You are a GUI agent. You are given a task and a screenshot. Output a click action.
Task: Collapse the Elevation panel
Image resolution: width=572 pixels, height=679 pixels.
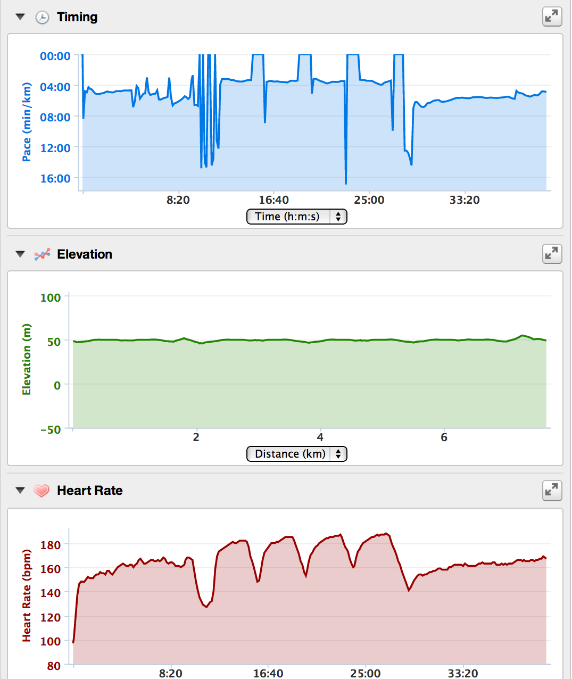[x=20, y=254]
